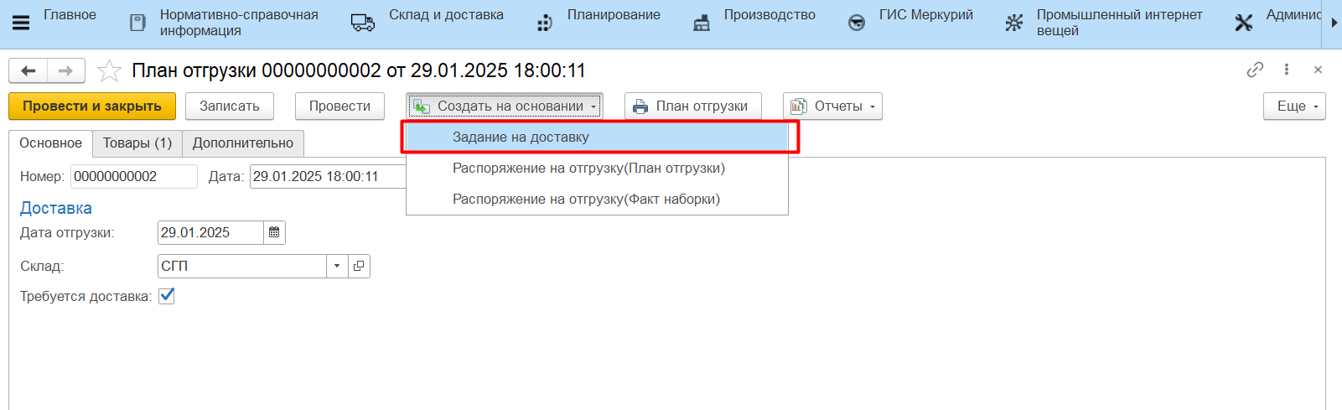Select Распоряжение на отгрузку(План отгрузки) item
Viewport: 1342px width, 410px height.
coord(598,168)
